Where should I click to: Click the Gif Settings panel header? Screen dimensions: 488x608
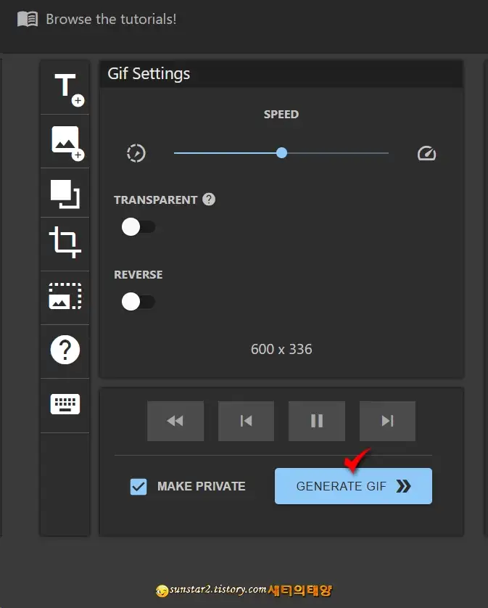point(281,74)
